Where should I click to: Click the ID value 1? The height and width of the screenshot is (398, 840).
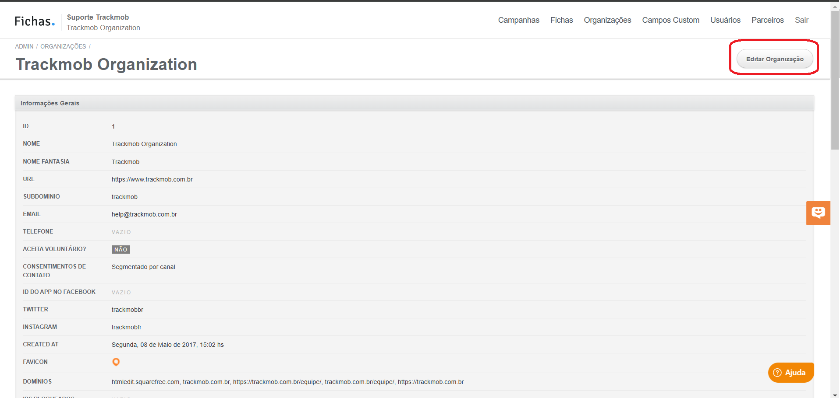[x=113, y=126]
